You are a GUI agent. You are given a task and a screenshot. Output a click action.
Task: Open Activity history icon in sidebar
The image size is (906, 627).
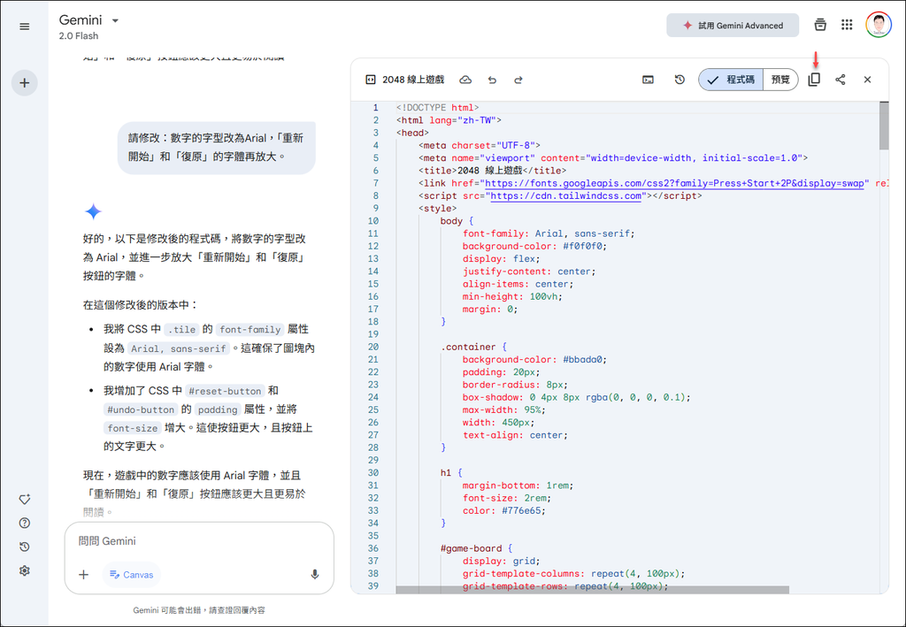pos(24,547)
